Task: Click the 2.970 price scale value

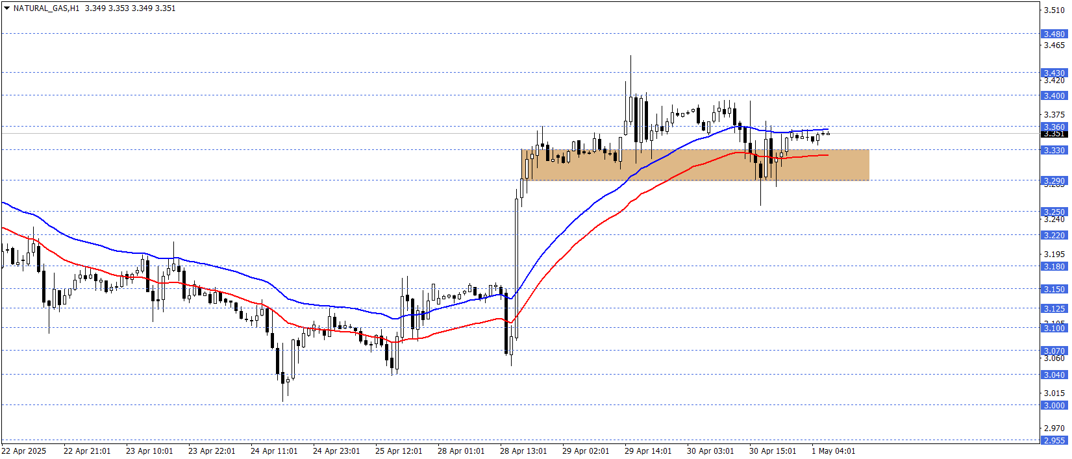Action: pyautogui.click(x=1054, y=428)
